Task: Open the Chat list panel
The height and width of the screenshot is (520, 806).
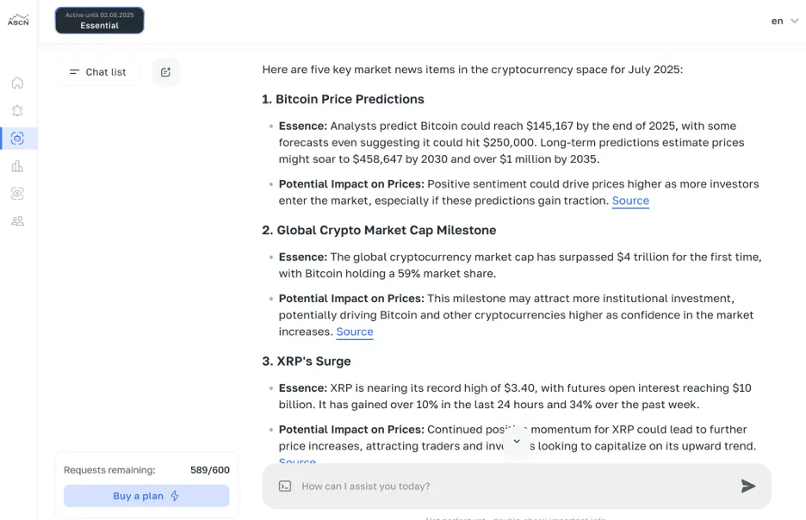Action: click(x=98, y=72)
